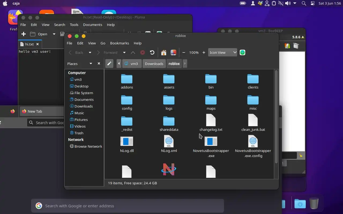
Task: Select the clean_junk.bat file
Action: pyautogui.click(x=253, y=123)
